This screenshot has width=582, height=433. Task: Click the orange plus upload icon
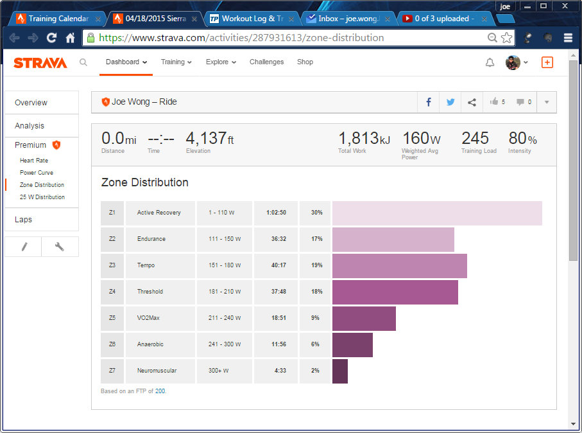(x=547, y=62)
